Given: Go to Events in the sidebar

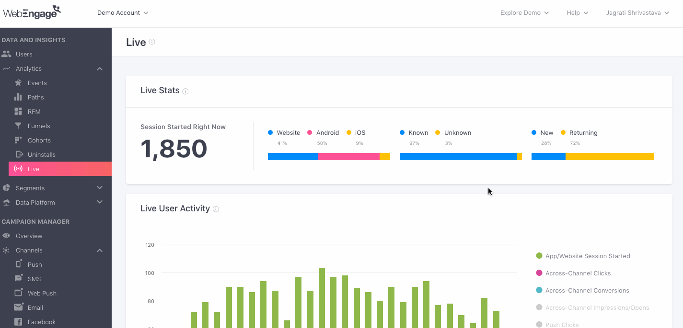Looking at the screenshot, I should [37, 83].
